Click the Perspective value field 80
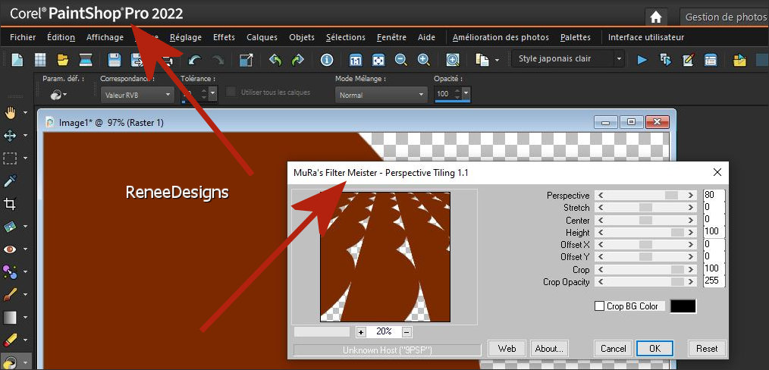 pyautogui.click(x=714, y=195)
